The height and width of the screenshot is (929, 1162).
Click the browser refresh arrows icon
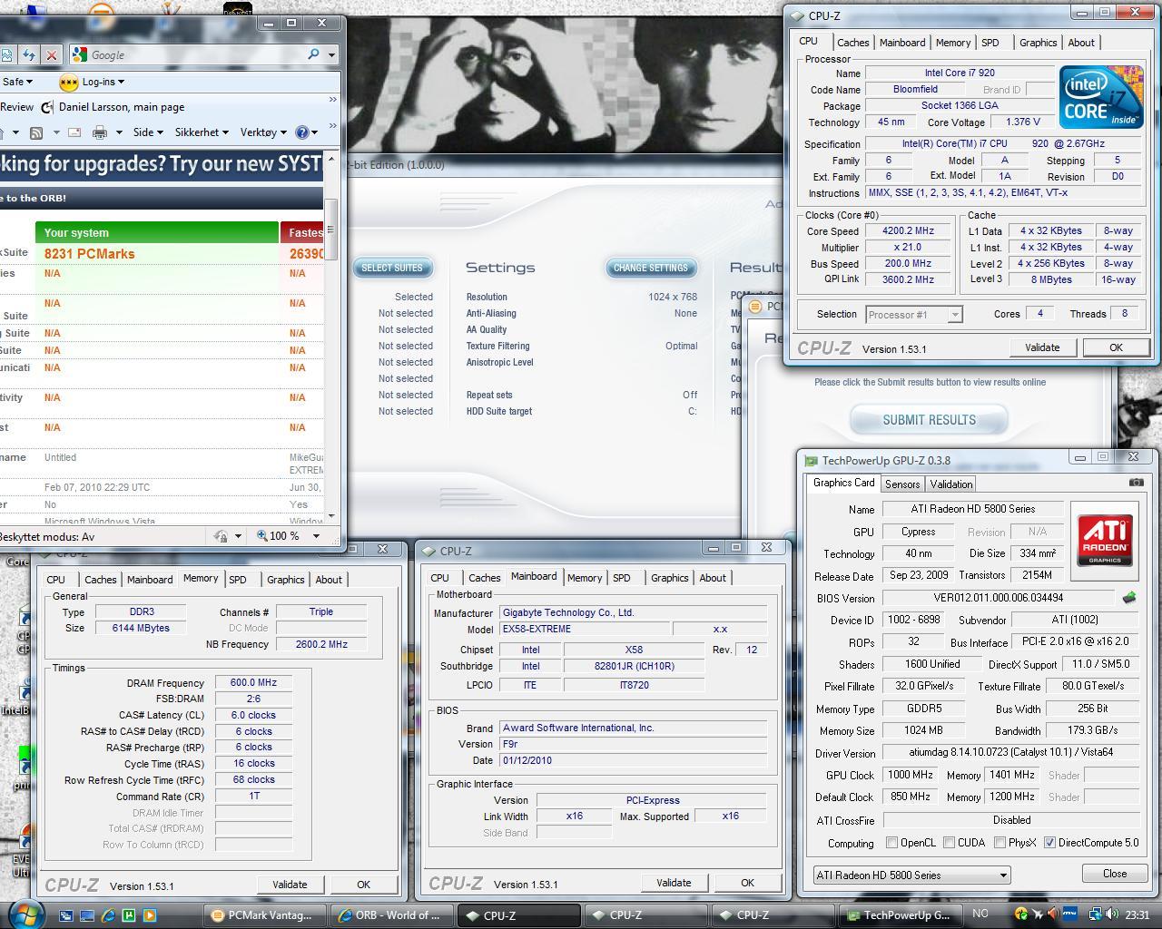29,55
